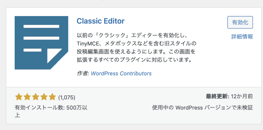Image resolution: width=263 pixels, height=130 pixels.
Task: Open the Classic Editor title link
Action: 100,21
